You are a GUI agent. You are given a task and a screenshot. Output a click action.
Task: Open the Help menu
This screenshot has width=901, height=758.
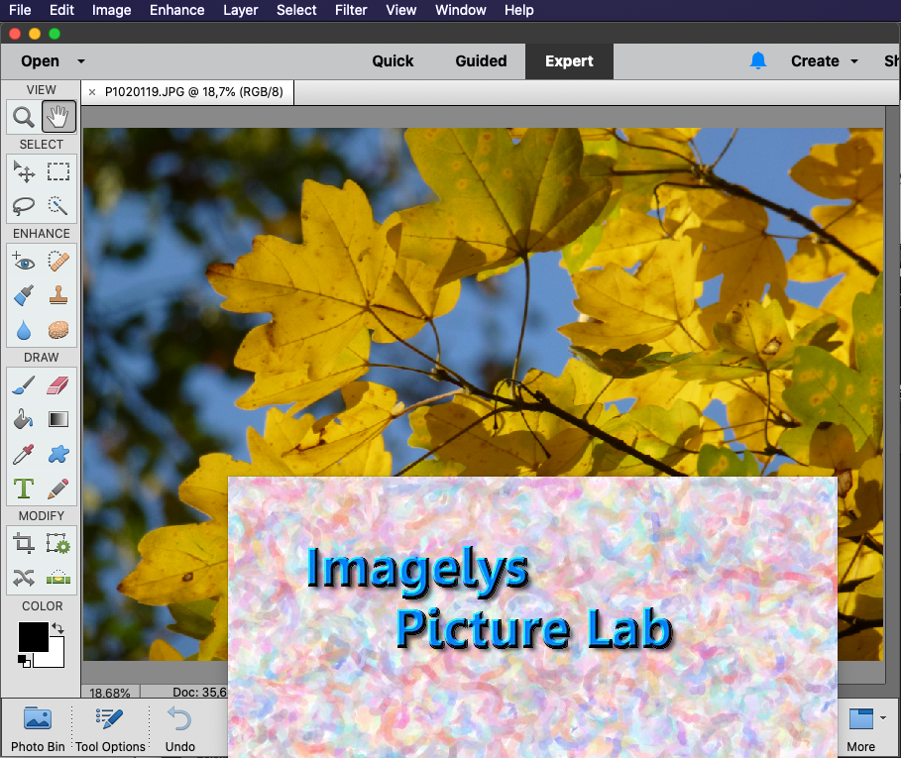518,10
